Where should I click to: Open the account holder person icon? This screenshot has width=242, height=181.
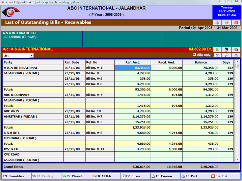pos(217,49)
